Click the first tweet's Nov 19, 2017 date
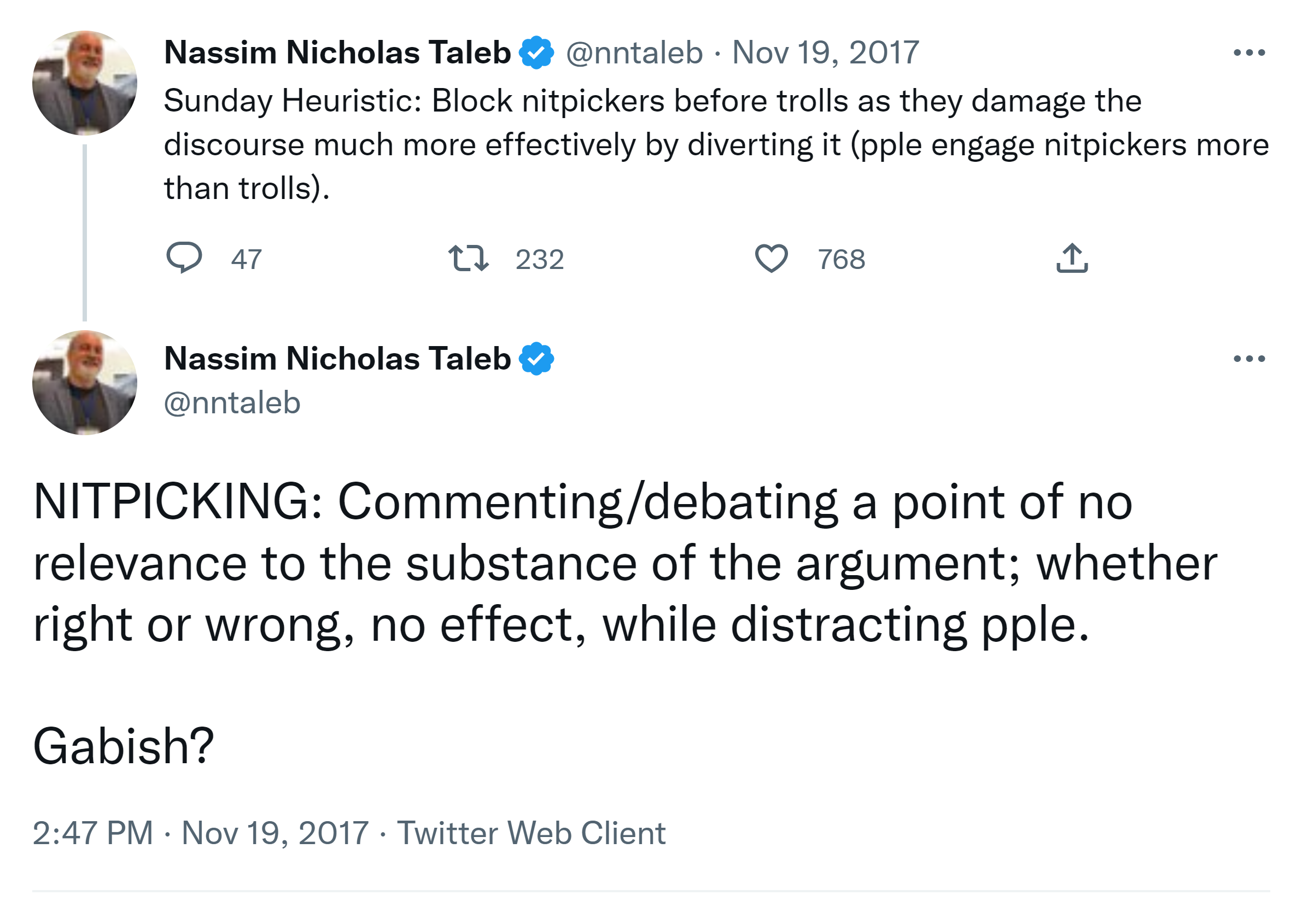This screenshot has width=1296, height=907. pyautogui.click(x=825, y=52)
